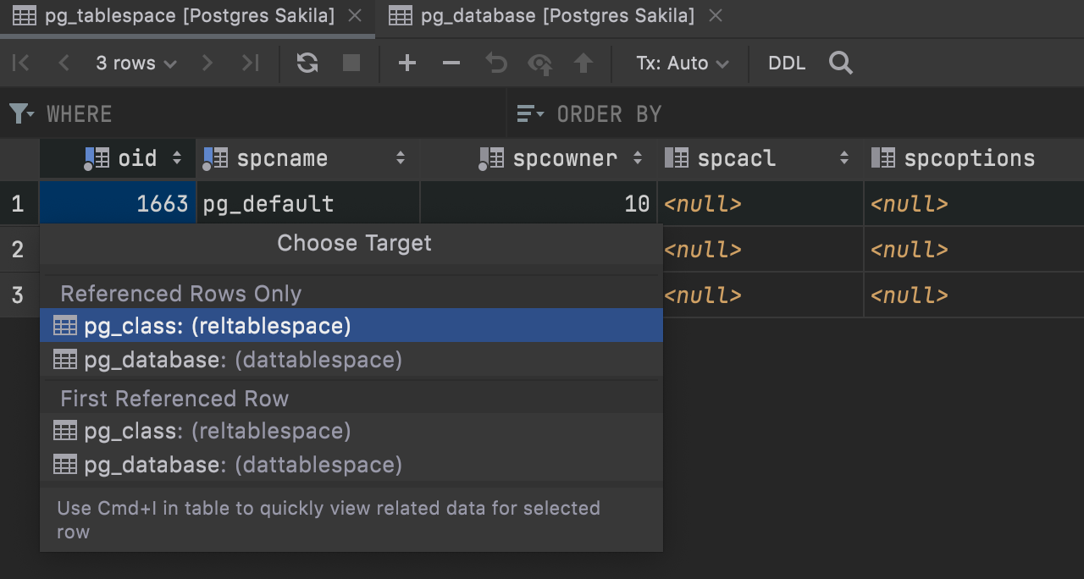
Task: Click the Reload Page refresh icon
Action: [x=307, y=63]
